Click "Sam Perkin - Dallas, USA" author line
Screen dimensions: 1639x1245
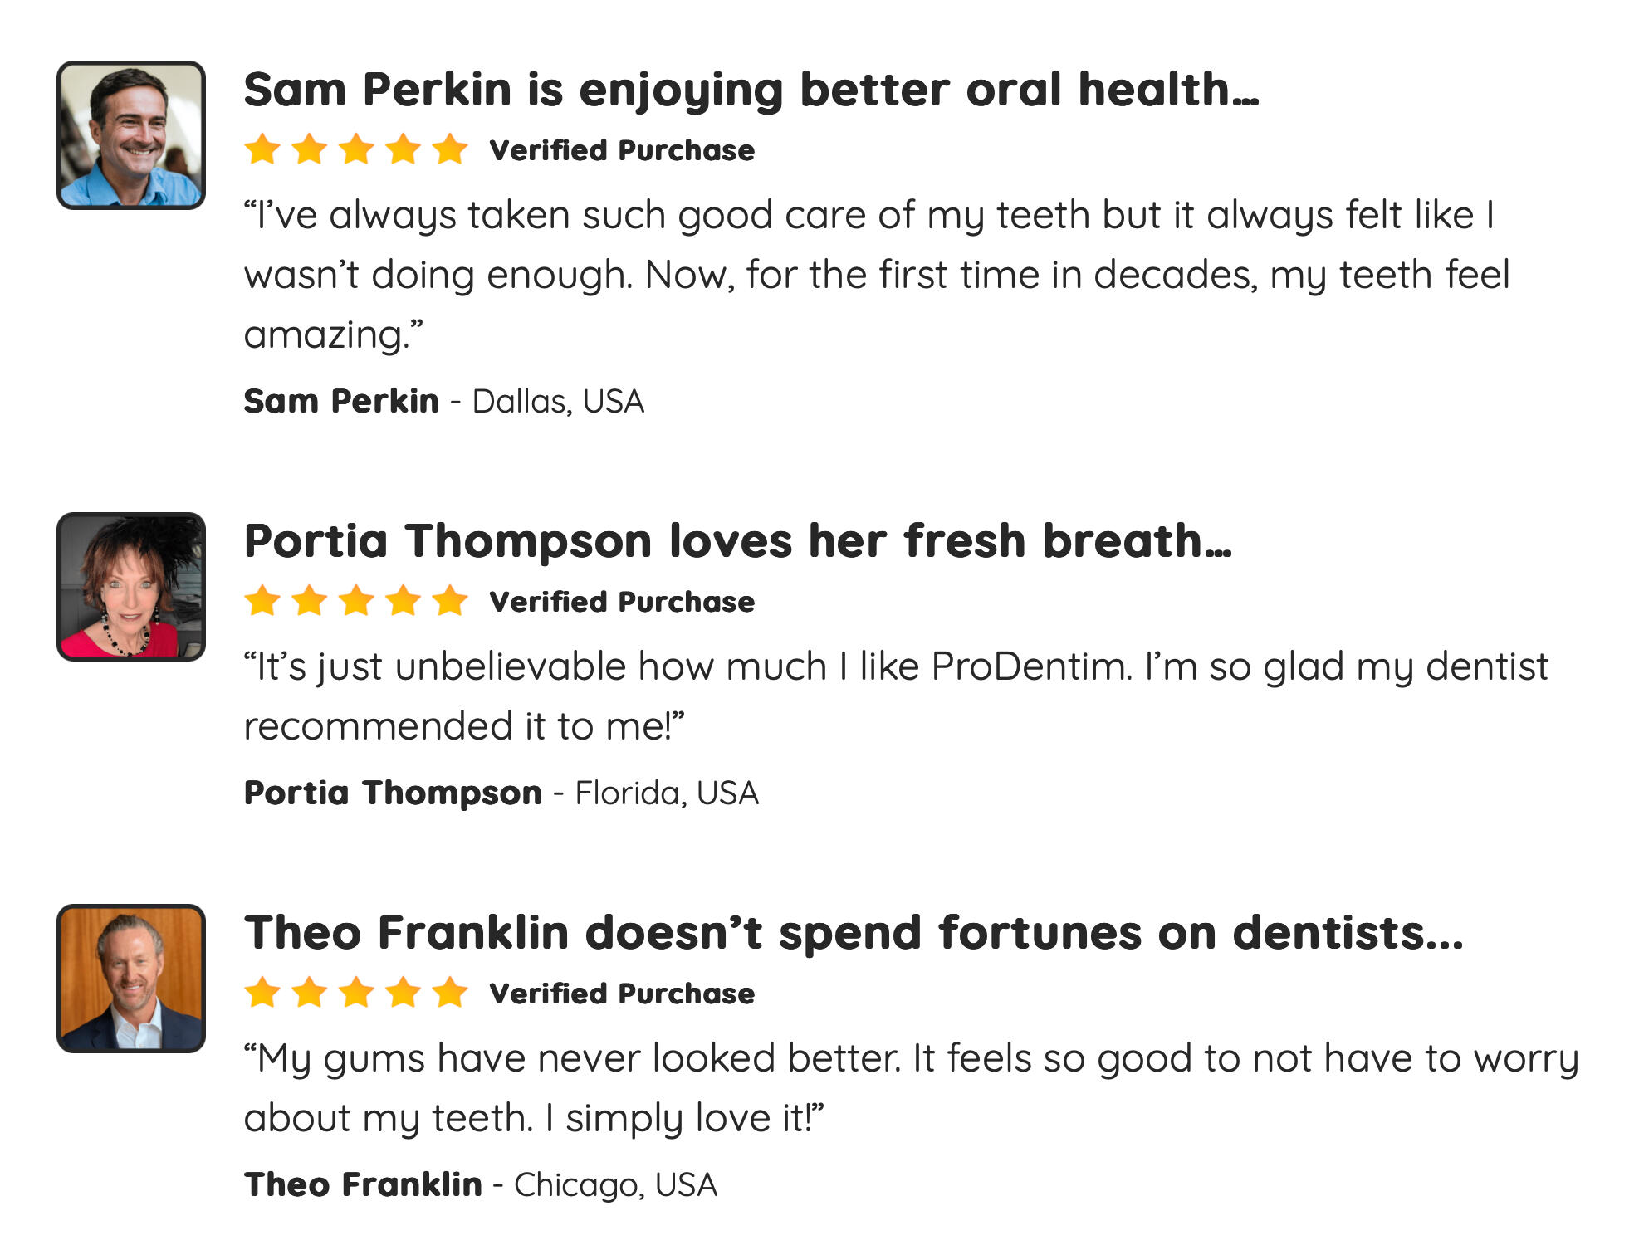[443, 402]
